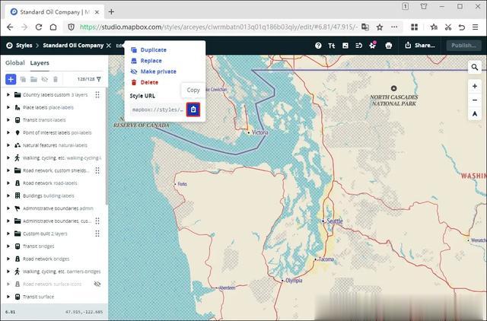Open the fonts Tt icon

tap(332, 46)
